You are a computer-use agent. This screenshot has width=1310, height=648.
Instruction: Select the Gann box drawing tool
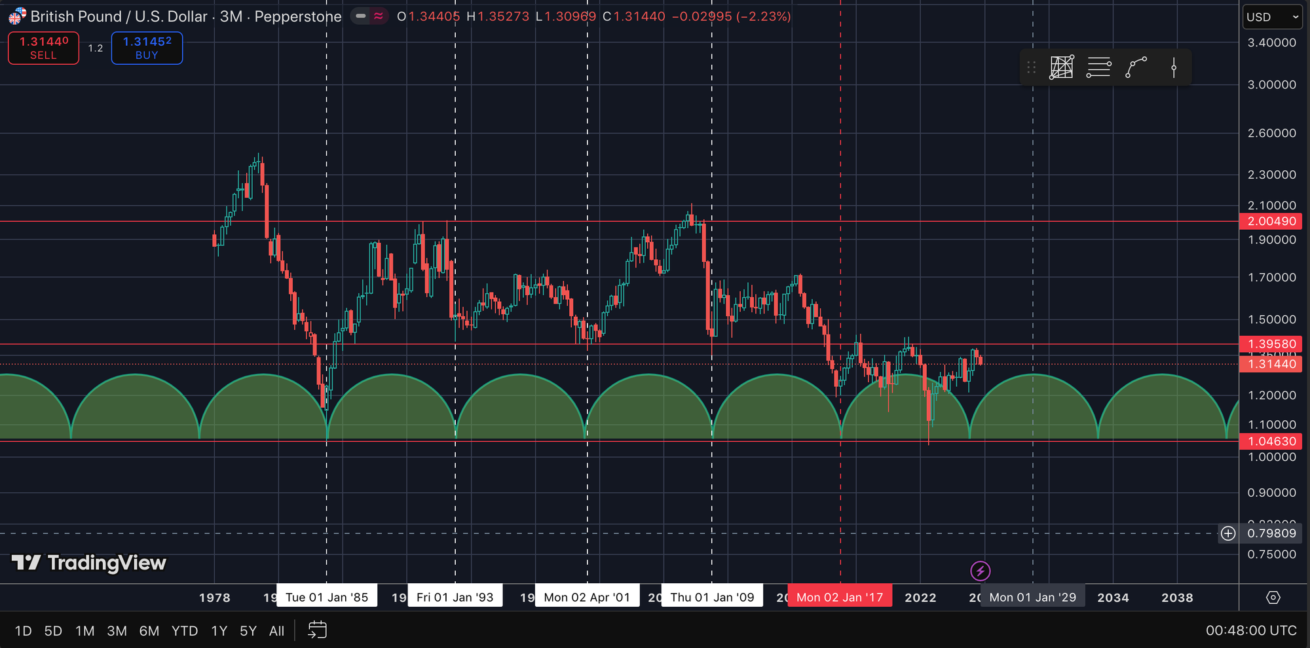point(1061,67)
